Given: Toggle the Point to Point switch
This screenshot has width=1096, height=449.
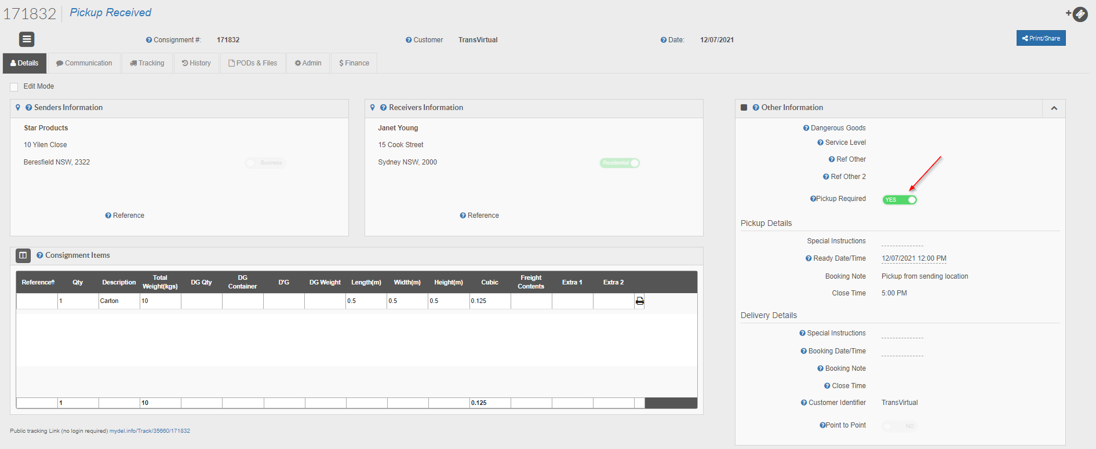Looking at the screenshot, I should click(900, 426).
